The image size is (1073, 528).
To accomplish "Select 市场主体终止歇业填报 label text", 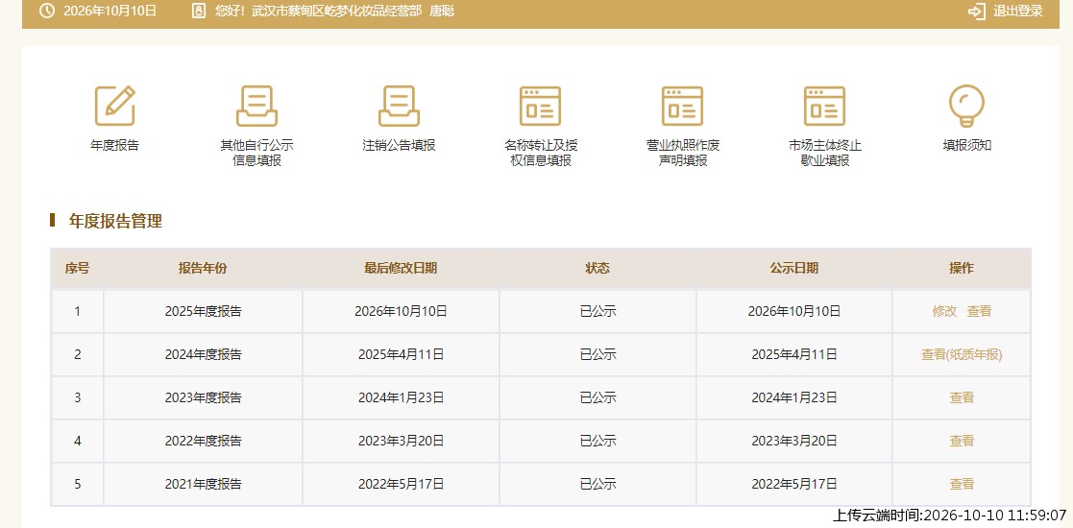I will (824, 154).
